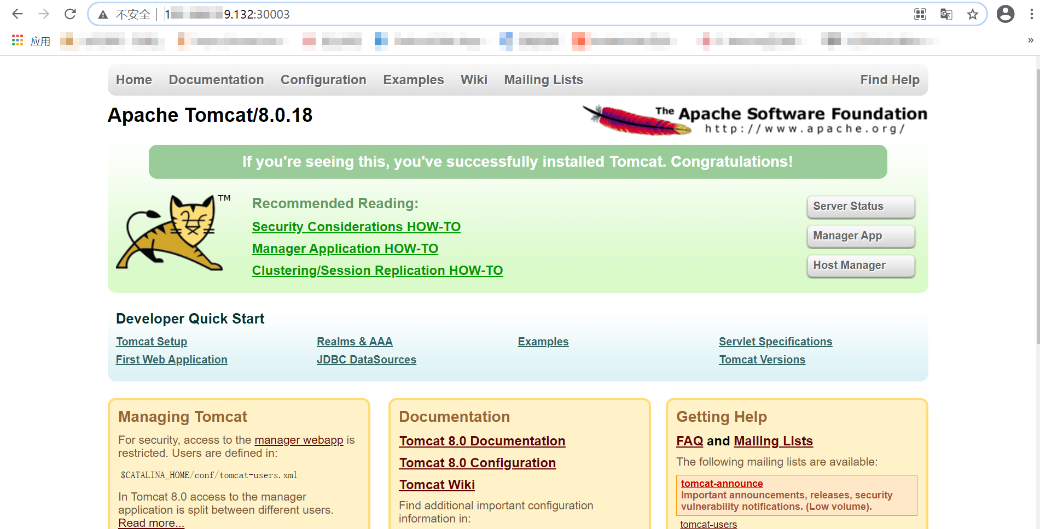Open the Chrome three-dot menu
The image size is (1040, 529).
click(1031, 14)
